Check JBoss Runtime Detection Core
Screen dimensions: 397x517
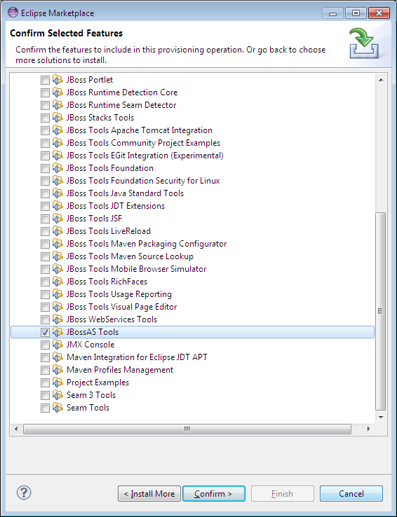[45, 92]
